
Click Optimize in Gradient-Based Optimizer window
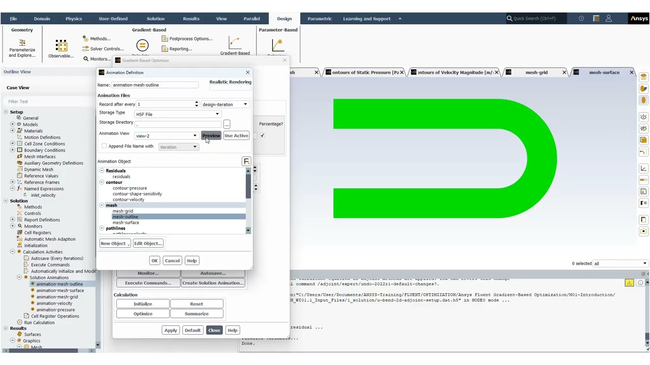pos(143,314)
